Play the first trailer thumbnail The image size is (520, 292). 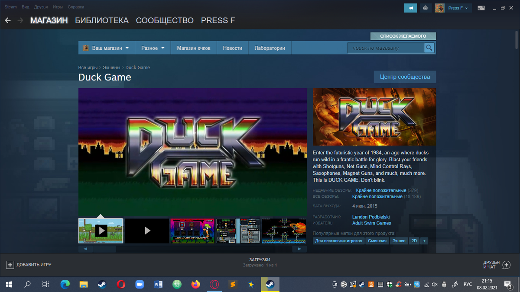click(101, 231)
